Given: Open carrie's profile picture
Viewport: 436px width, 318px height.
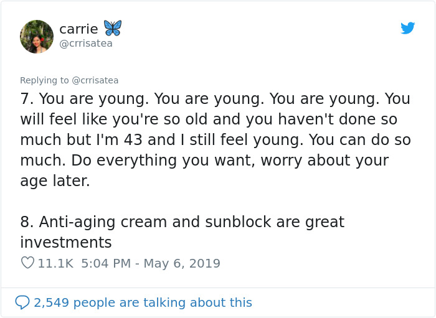Looking at the screenshot, I should coord(37,36).
